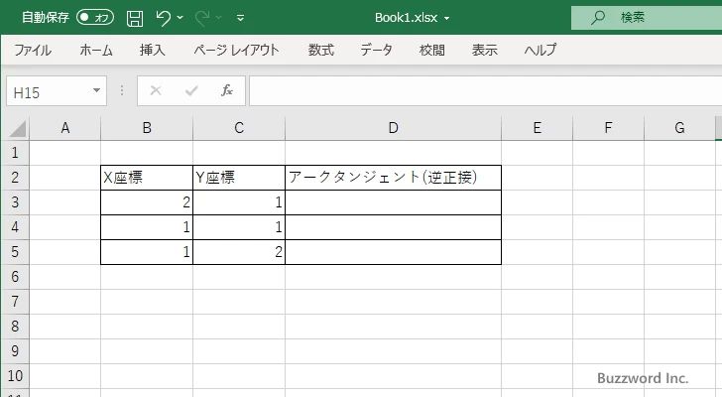Click the アークタンジェント(逆正接) cell
The width and height of the screenshot is (722, 397).
(x=393, y=178)
